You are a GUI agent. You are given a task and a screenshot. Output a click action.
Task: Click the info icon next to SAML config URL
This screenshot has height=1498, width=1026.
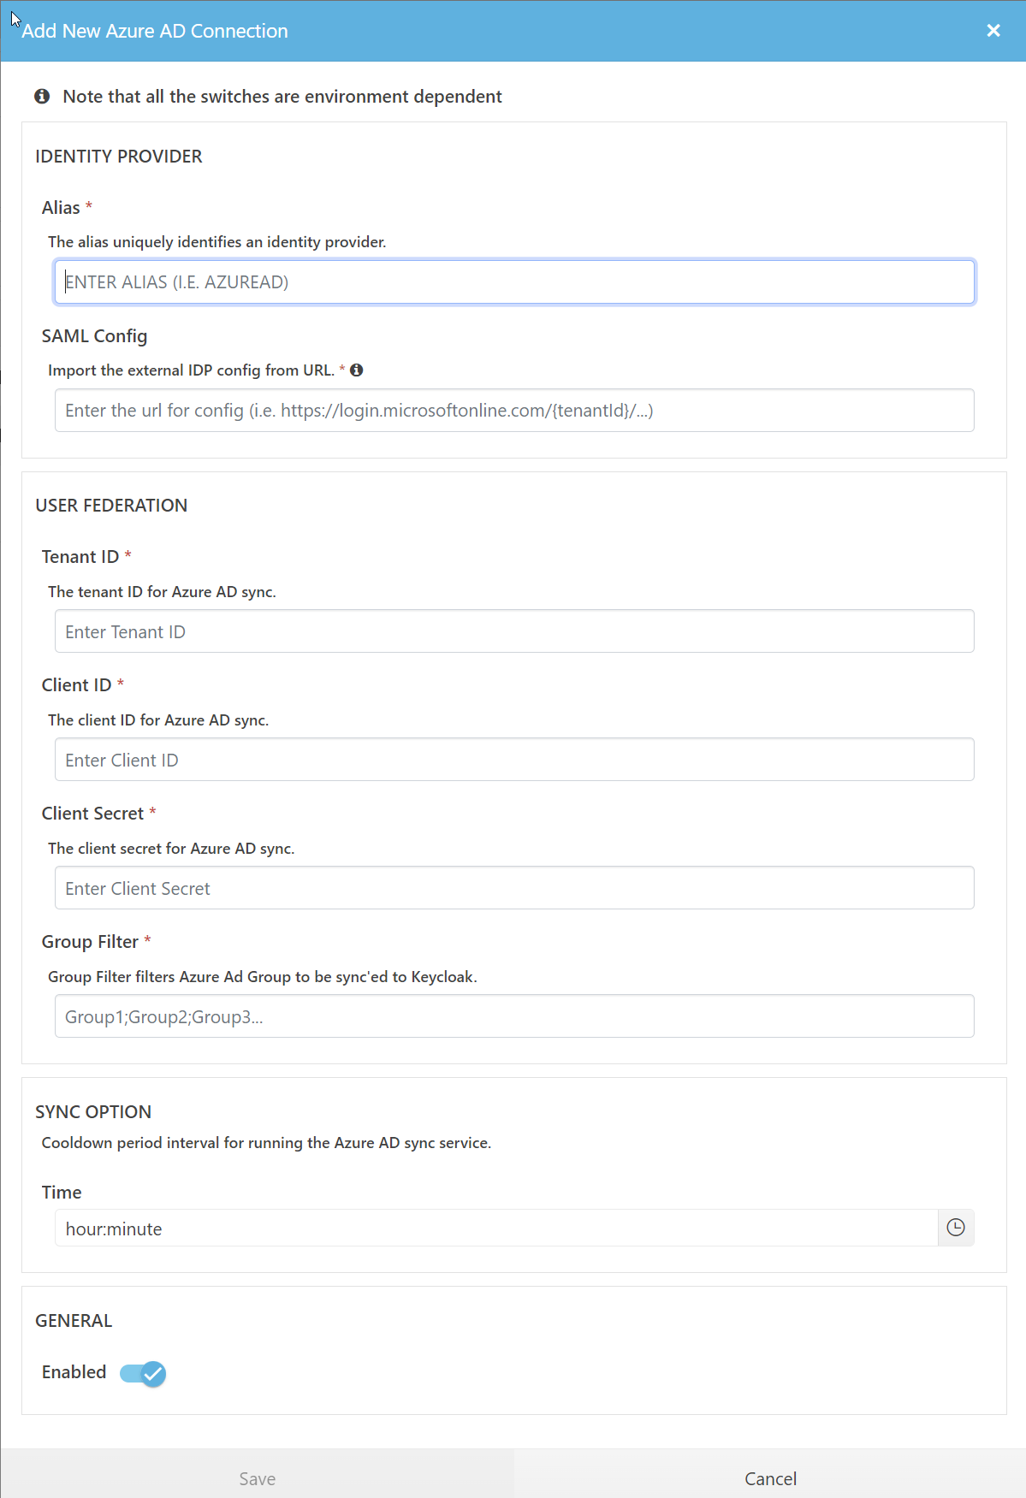357,370
